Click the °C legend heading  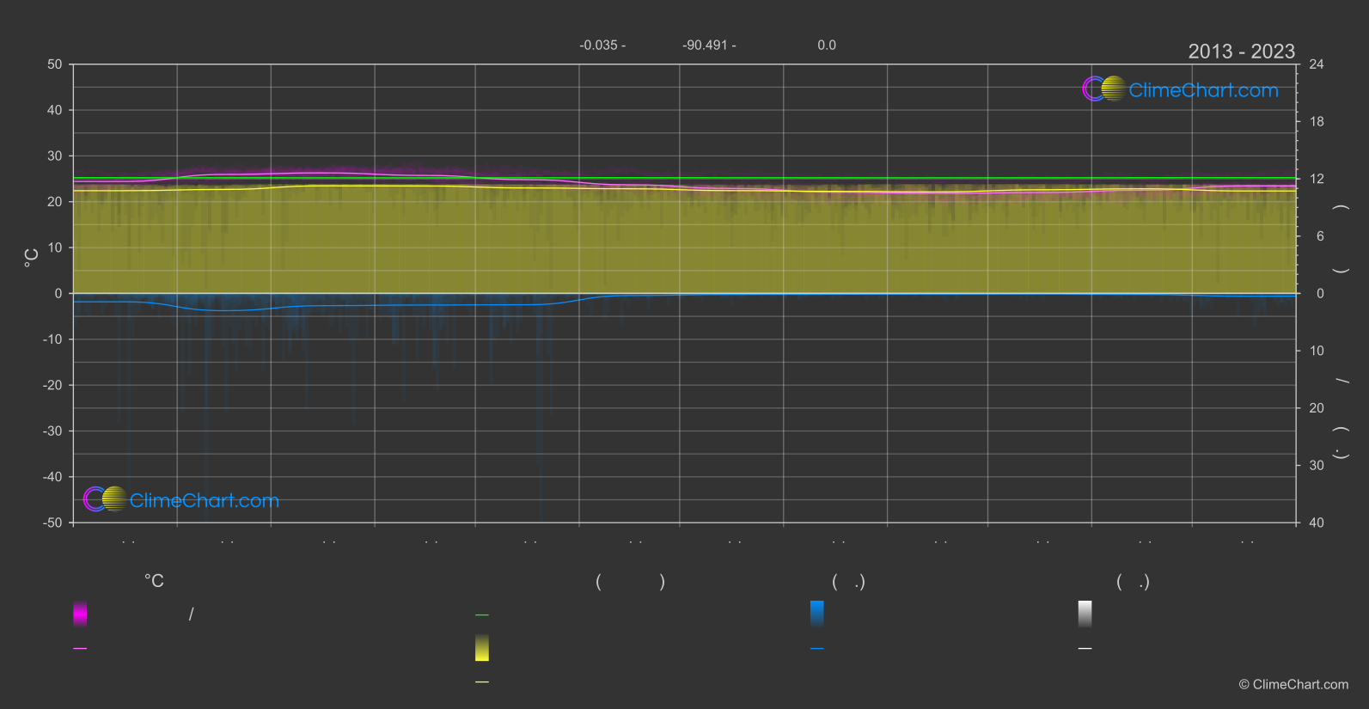[x=154, y=582]
